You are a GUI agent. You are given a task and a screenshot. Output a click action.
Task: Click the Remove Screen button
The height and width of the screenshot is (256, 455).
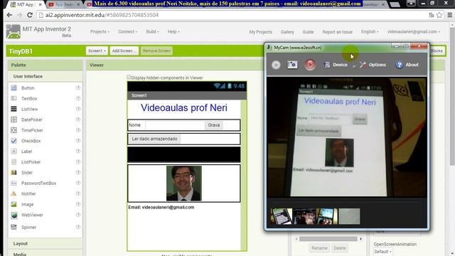click(156, 50)
